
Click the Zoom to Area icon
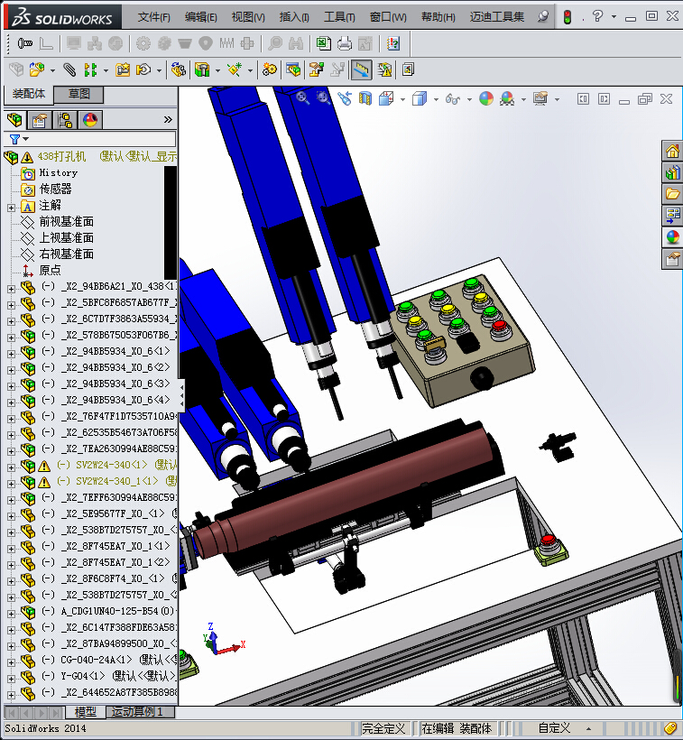coord(323,98)
